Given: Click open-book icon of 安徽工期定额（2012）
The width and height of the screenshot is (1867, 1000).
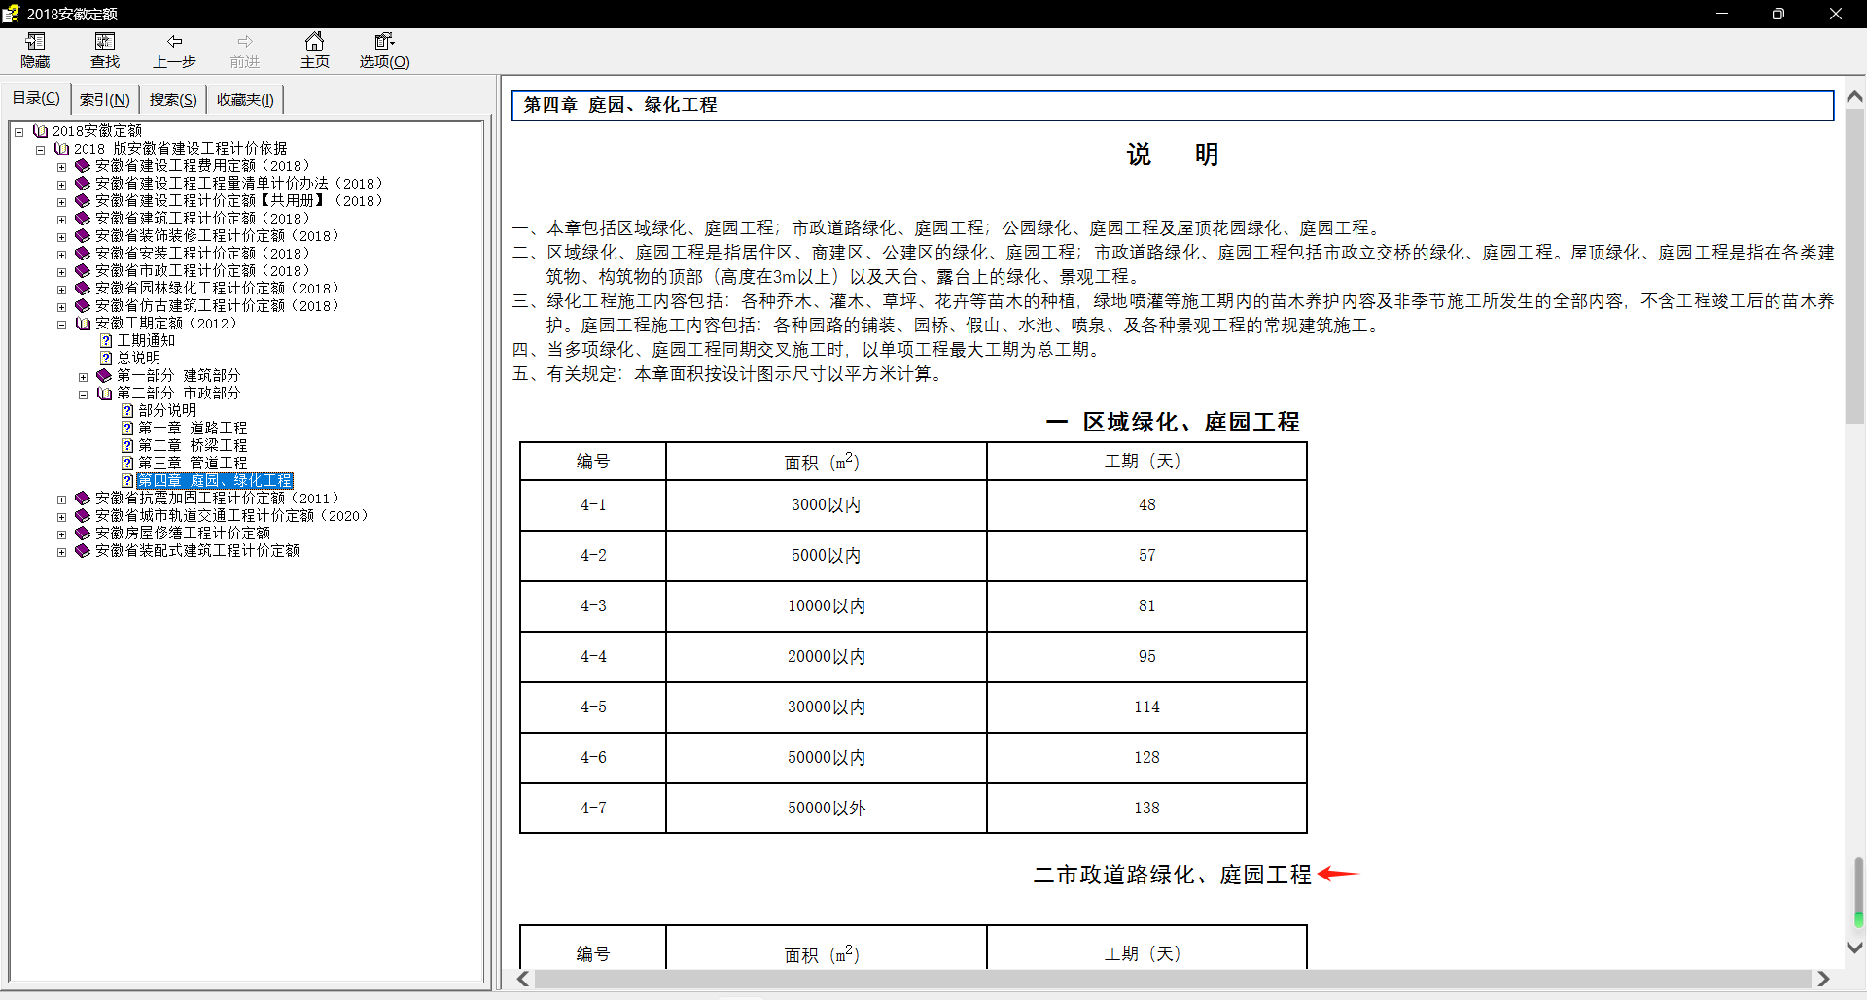Looking at the screenshot, I should (84, 324).
